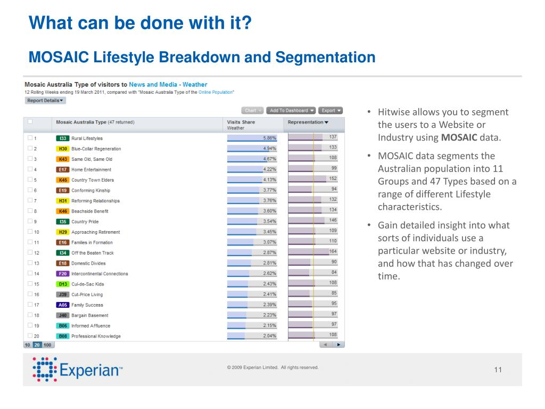Expand the Report Details dropdown

tap(45, 101)
